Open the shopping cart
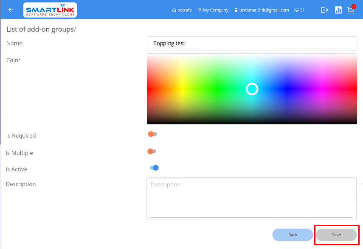The image size is (363, 249). [351, 10]
